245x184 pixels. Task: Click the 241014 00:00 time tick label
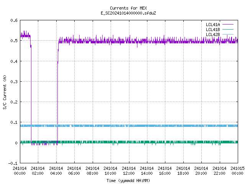[20, 171]
